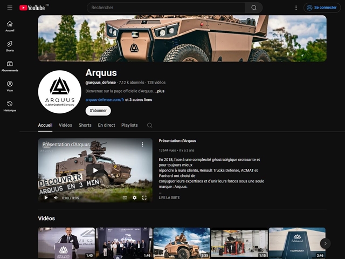Open the 'Présentation d'Arquus' title link
Image resolution: width=345 pixels, height=259 pixels.
pos(177,141)
